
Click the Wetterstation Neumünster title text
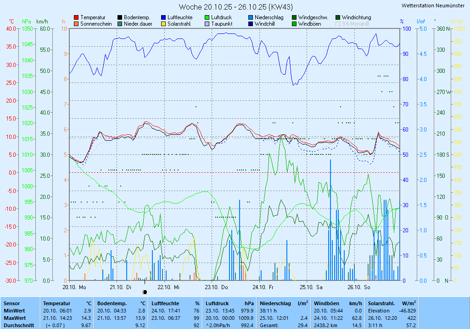point(433,5)
